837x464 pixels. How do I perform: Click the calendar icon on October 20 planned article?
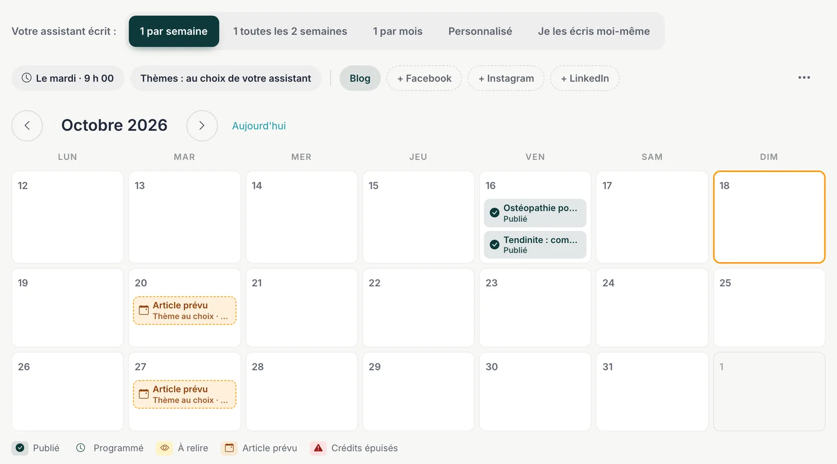point(144,310)
